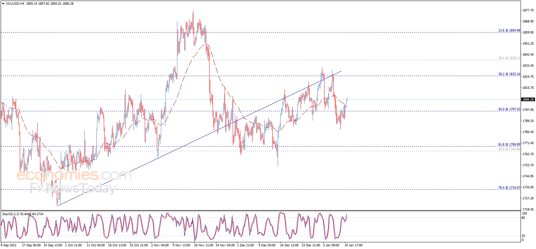This screenshot has height=249, width=536.
Task: Click the grey 38.2 @ 1838.12 level label
Action: [x=509, y=58]
